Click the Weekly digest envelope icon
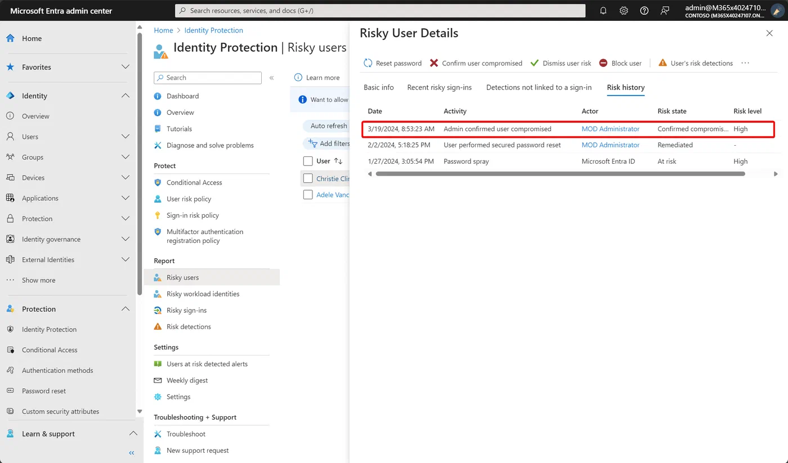 tap(158, 380)
